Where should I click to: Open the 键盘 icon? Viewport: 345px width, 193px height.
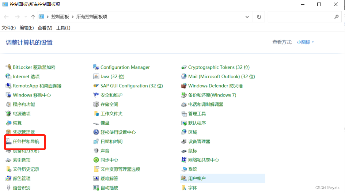click(96, 123)
